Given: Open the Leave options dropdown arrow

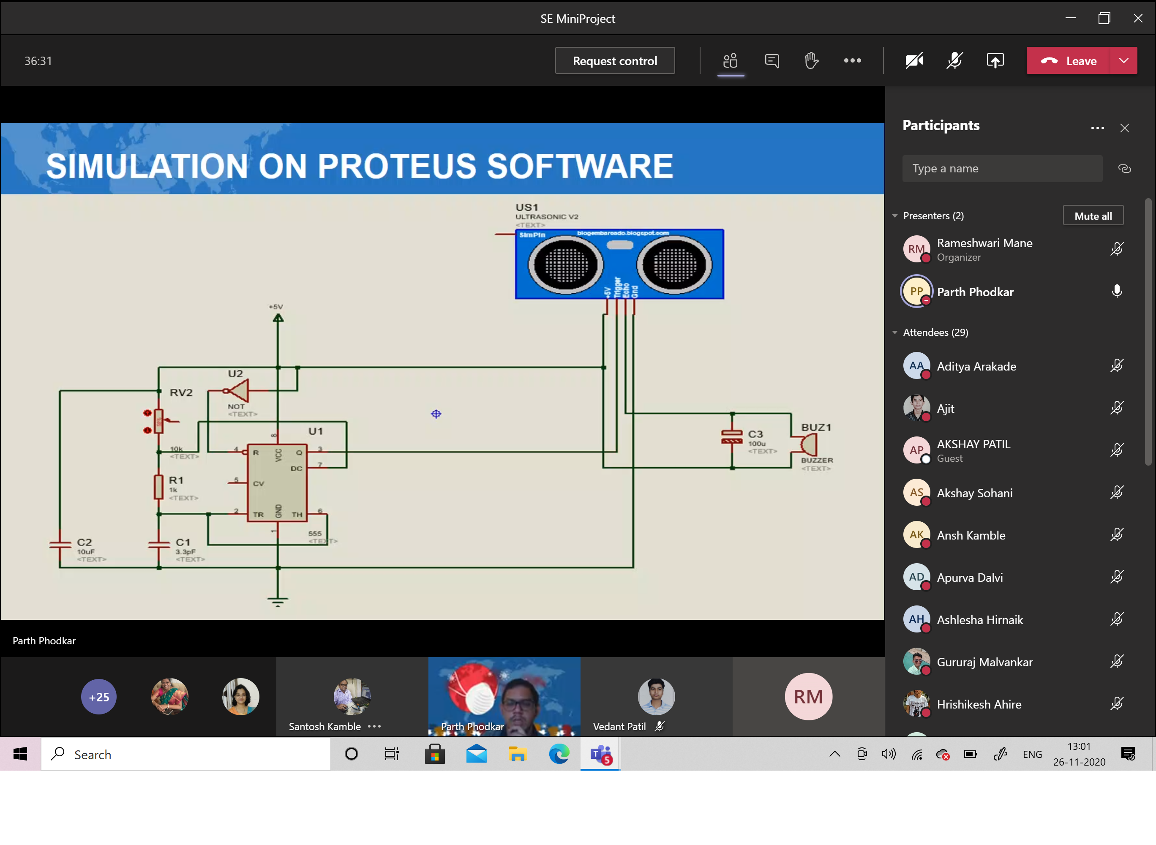Looking at the screenshot, I should pos(1124,61).
